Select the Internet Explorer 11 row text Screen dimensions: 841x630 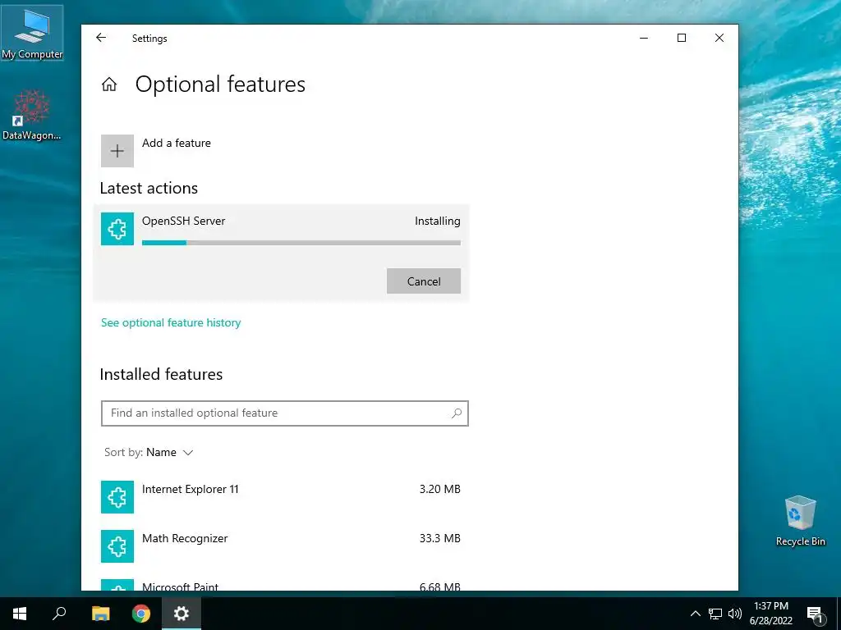point(190,489)
